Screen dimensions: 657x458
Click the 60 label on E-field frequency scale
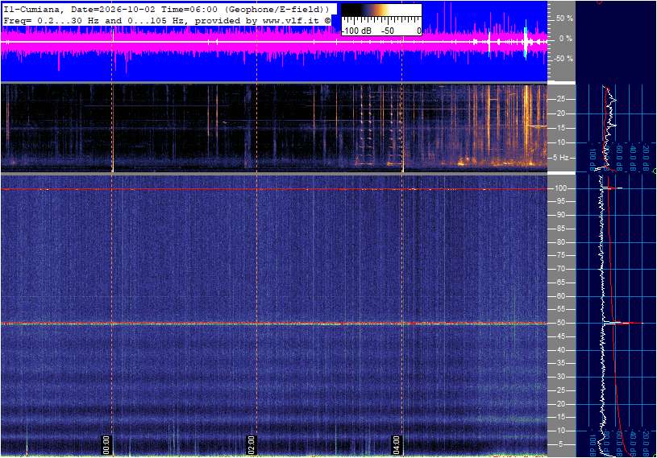[560, 296]
